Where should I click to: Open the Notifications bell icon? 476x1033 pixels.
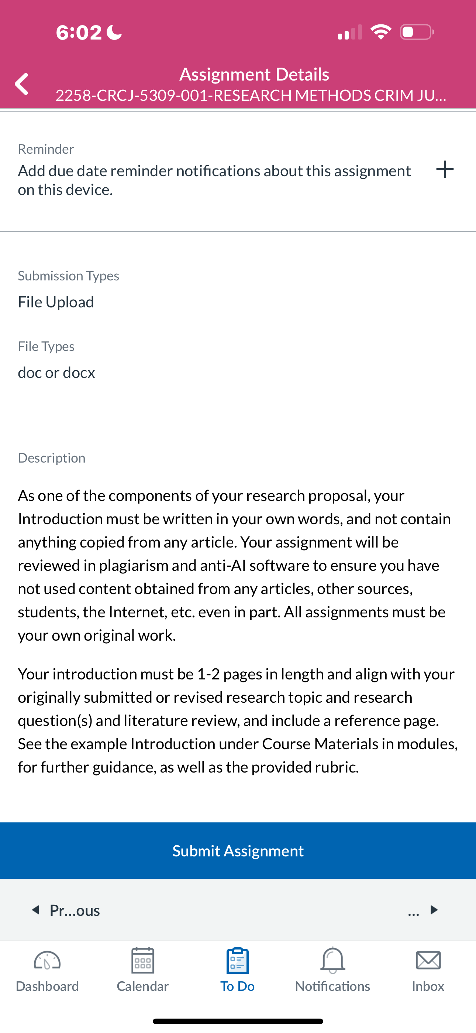pyautogui.click(x=332, y=961)
